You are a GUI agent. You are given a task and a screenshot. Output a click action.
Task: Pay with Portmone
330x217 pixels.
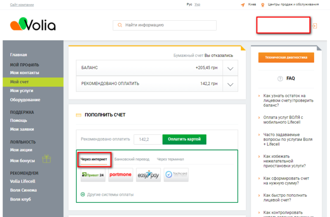[121, 175]
